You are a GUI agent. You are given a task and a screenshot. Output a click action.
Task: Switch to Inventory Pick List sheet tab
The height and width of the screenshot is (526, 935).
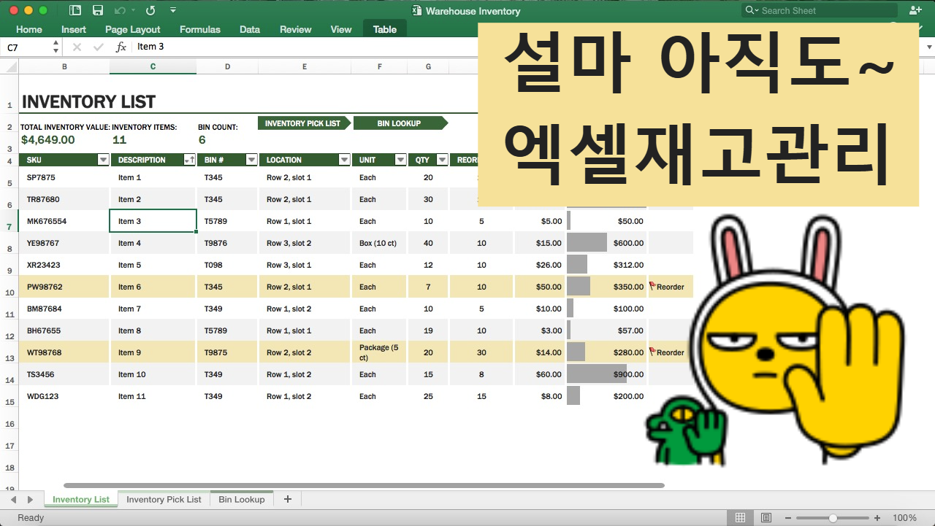(164, 500)
